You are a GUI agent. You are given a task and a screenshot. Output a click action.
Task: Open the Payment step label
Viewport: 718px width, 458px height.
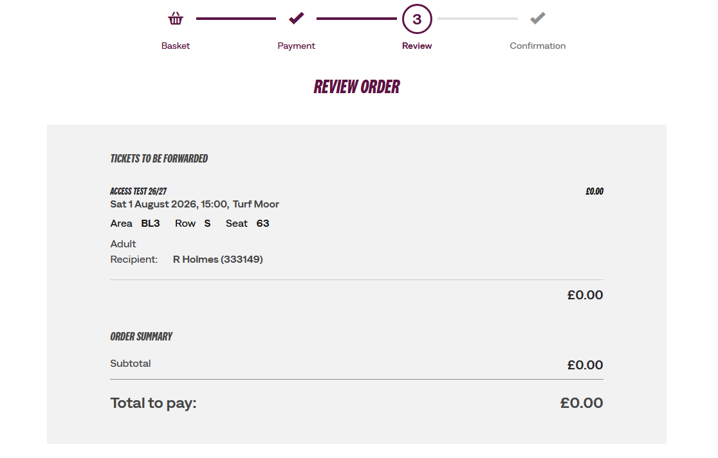[296, 46]
